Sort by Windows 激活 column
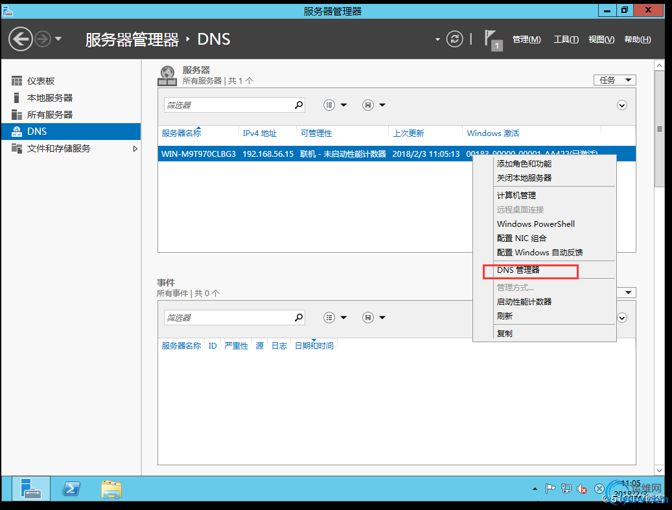The image size is (672, 510). (493, 133)
